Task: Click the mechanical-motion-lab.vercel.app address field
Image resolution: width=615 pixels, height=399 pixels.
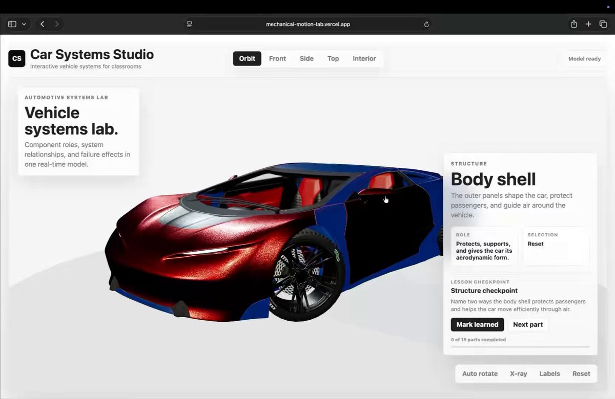Action: (308, 24)
